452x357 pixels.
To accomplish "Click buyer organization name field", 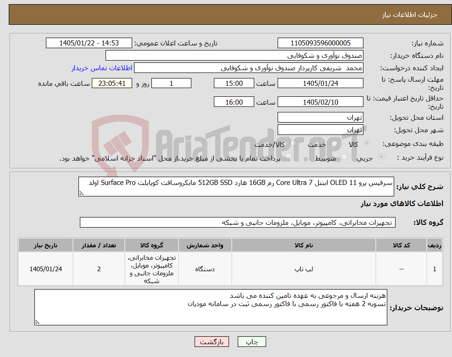I will coord(234,56).
